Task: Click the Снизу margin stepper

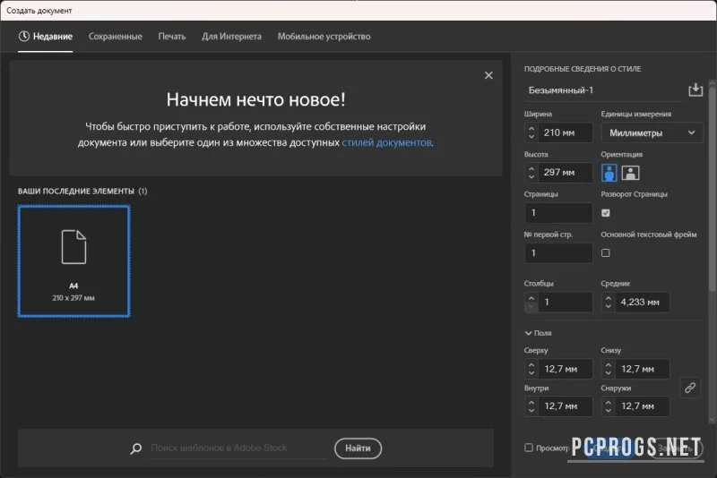Action: (608, 369)
